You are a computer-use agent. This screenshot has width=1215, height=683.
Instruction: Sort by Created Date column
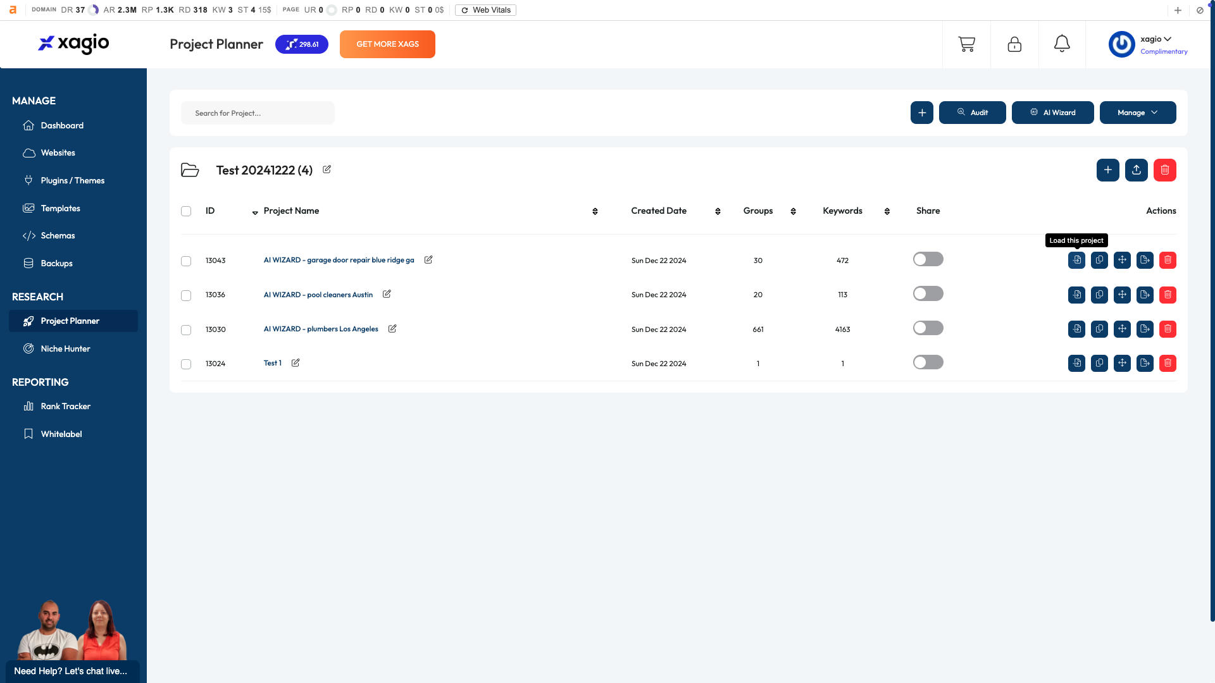point(718,211)
